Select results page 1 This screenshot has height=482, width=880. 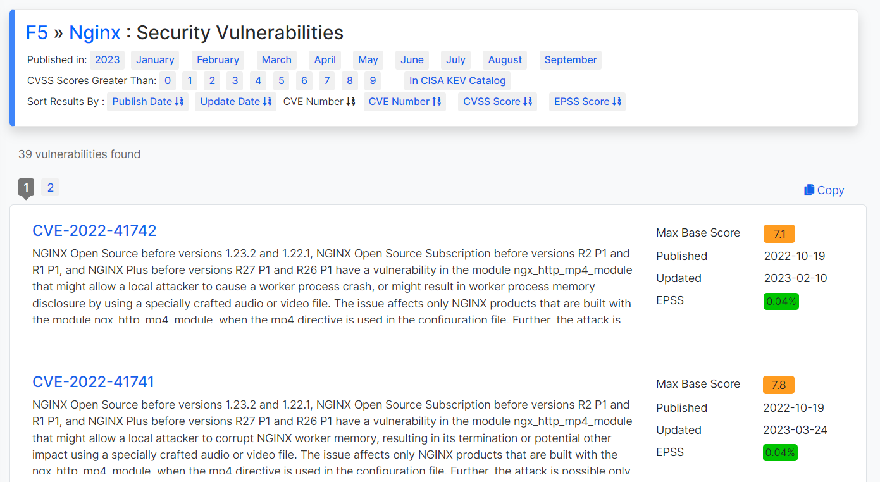pos(26,187)
